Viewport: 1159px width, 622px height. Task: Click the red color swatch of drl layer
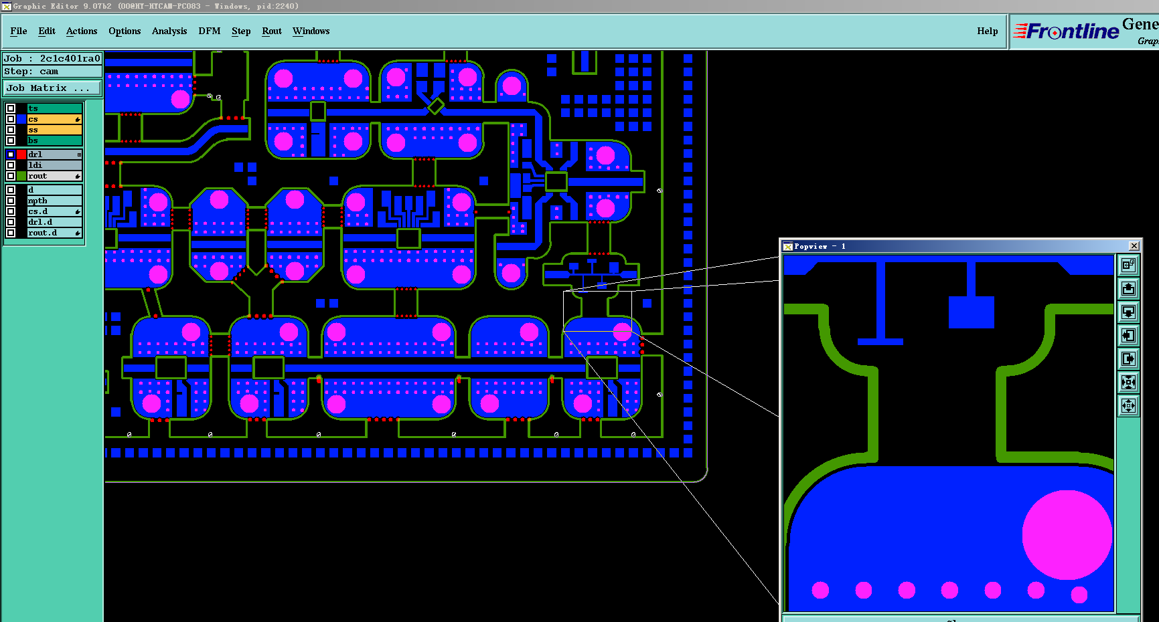[21, 154]
